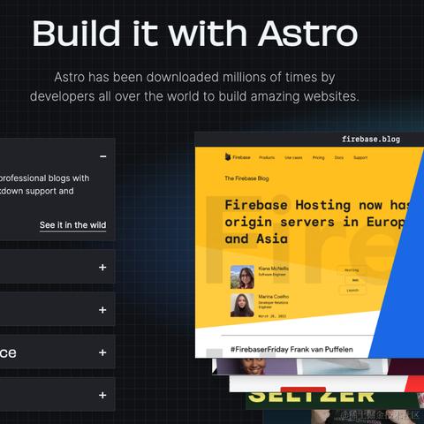Select the Hosting tag chip
Viewport: 424px width, 424px height.
[x=352, y=270]
